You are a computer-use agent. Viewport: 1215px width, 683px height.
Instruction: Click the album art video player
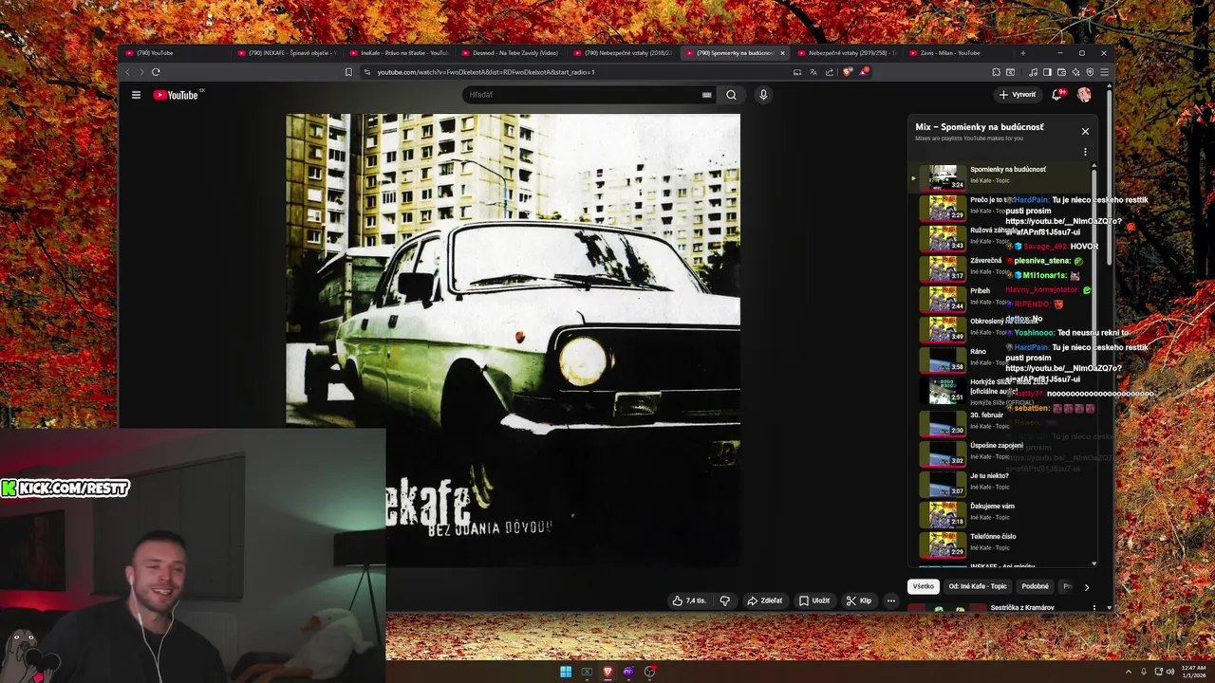pos(513,340)
